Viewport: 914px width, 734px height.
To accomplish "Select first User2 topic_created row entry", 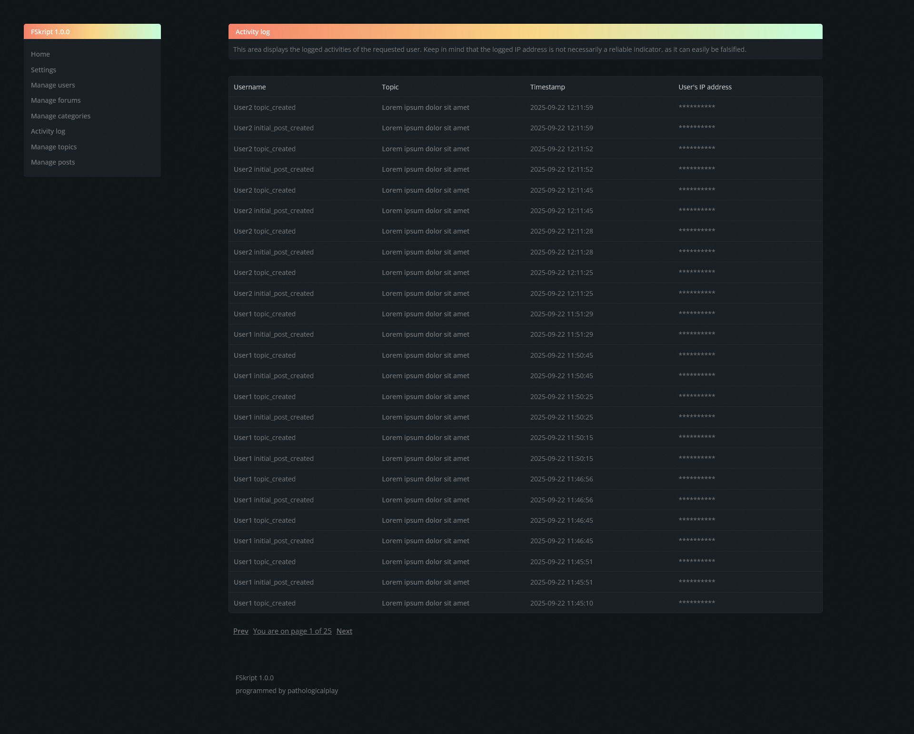I will pyautogui.click(x=264, y=108).
